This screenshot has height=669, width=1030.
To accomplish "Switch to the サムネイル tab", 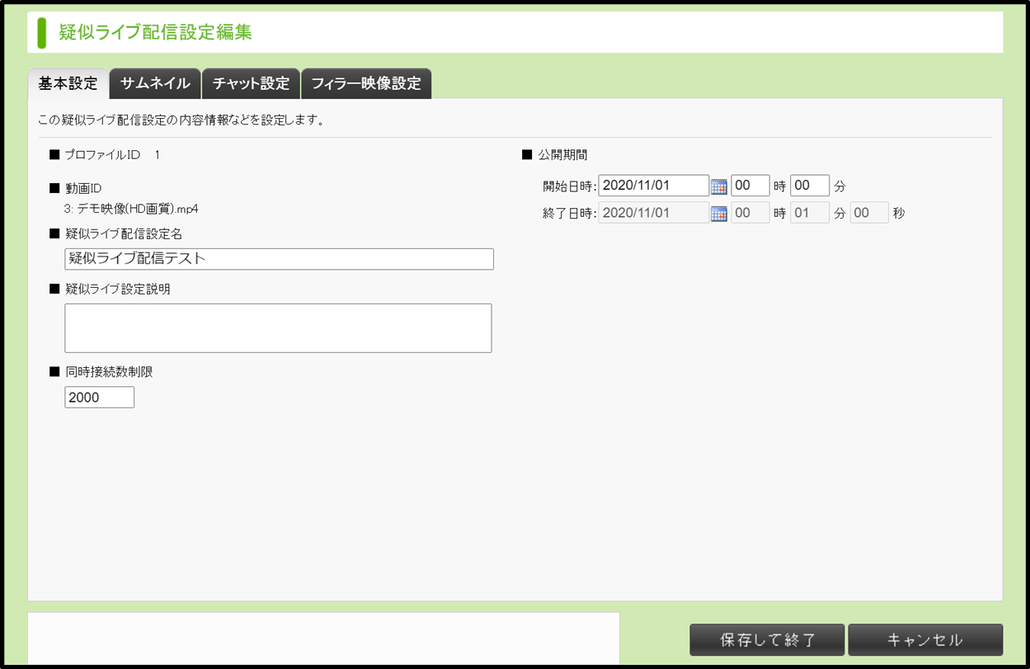I will coord(155,83).
